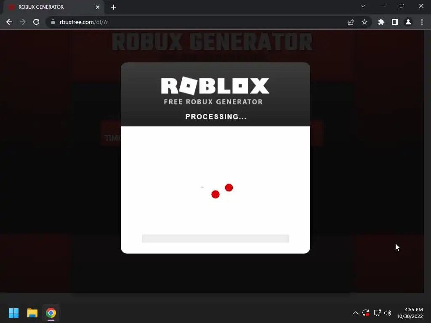This screenshot has width=431, height=323.
Task: View site security lock info
Action: tap(53, 22)
